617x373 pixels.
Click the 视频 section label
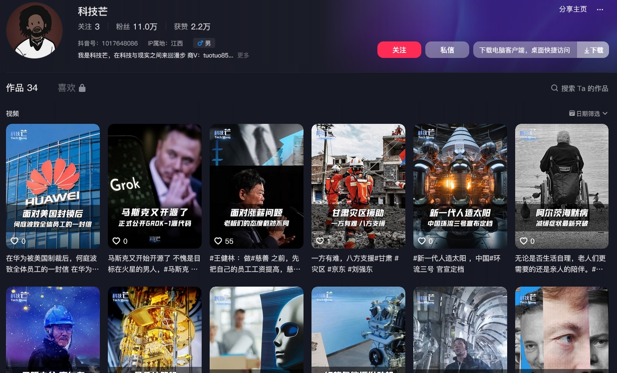click(x=12, y=113)
